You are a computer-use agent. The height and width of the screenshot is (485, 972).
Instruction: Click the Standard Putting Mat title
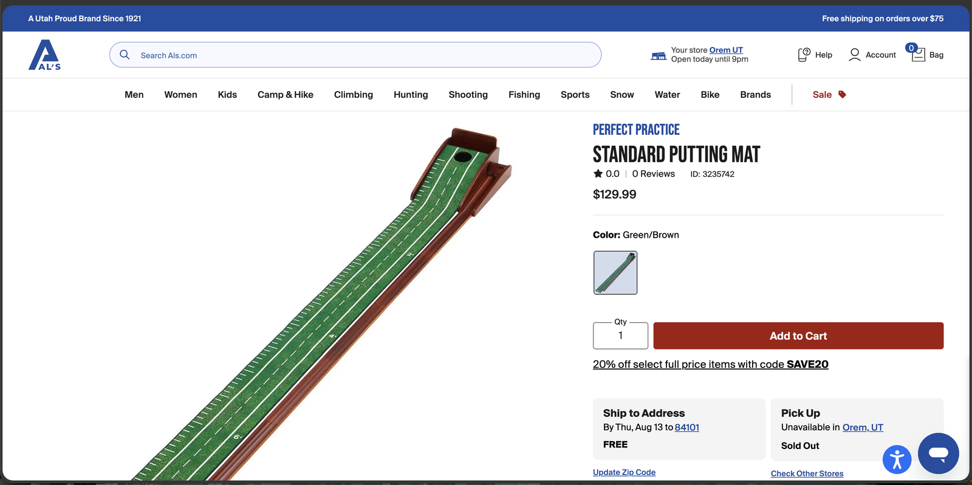[676, 154]
